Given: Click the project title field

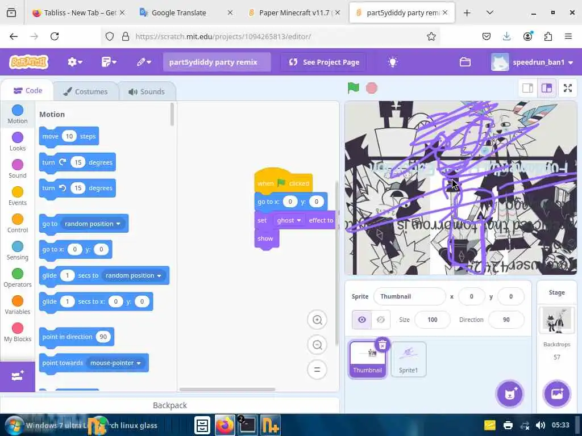Looking at the screenshot, I should click(217, 62).
